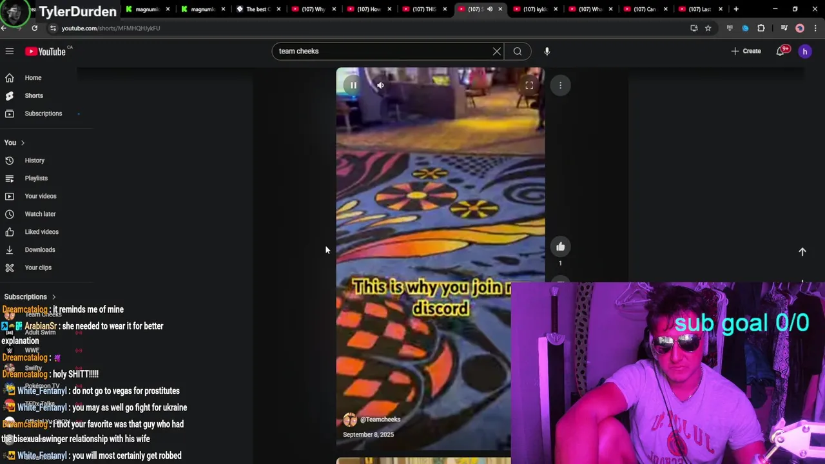Click the install app icon in address bar
Image resolution: width=825 pixels, height=464 pixels.
[694, 28]
